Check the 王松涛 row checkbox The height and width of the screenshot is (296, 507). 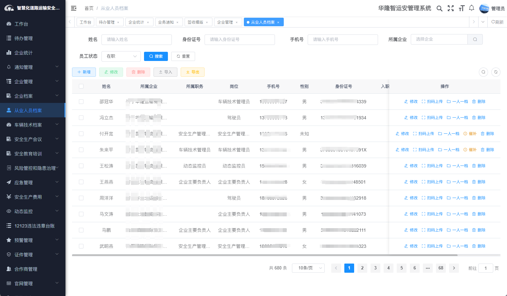pos(81,166)
